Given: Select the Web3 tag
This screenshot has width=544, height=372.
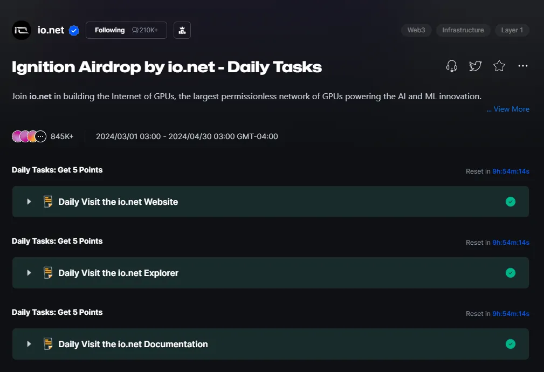Looking at the screenshot, I should click(x=416, y=30).
